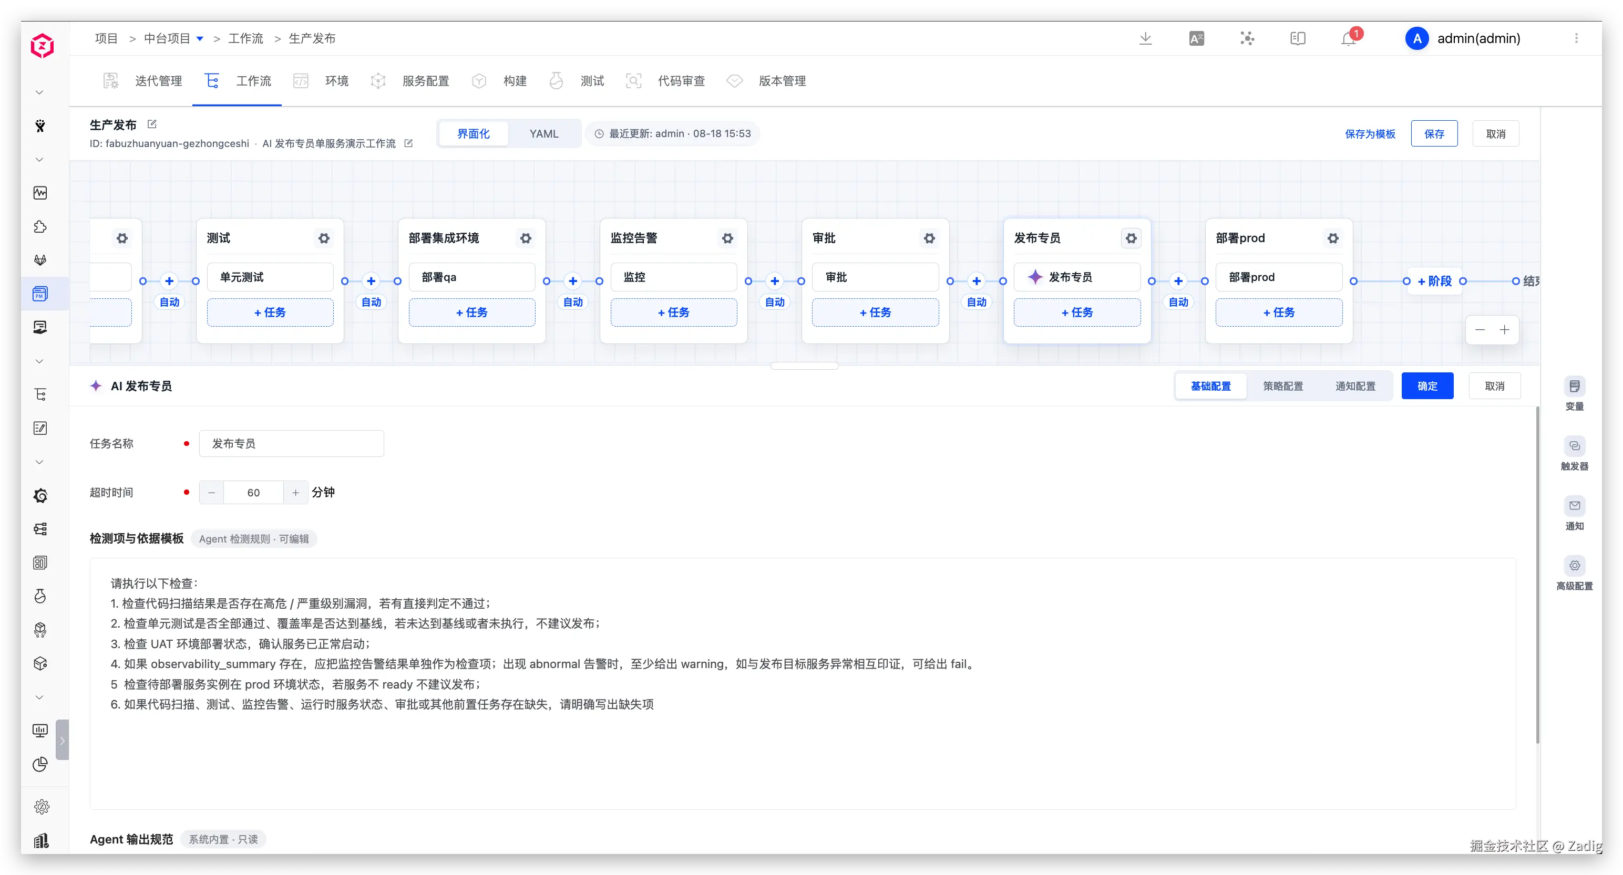Select the 环境 tab

tap(321, 80)
